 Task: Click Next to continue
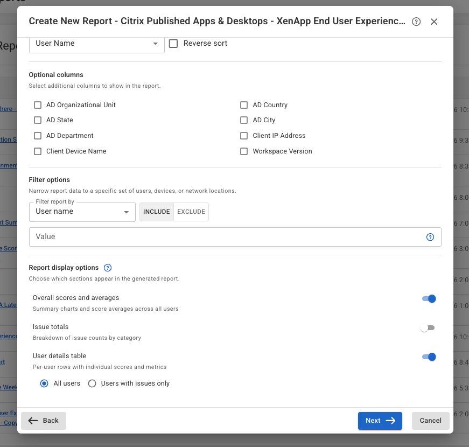tap(380, 421)
